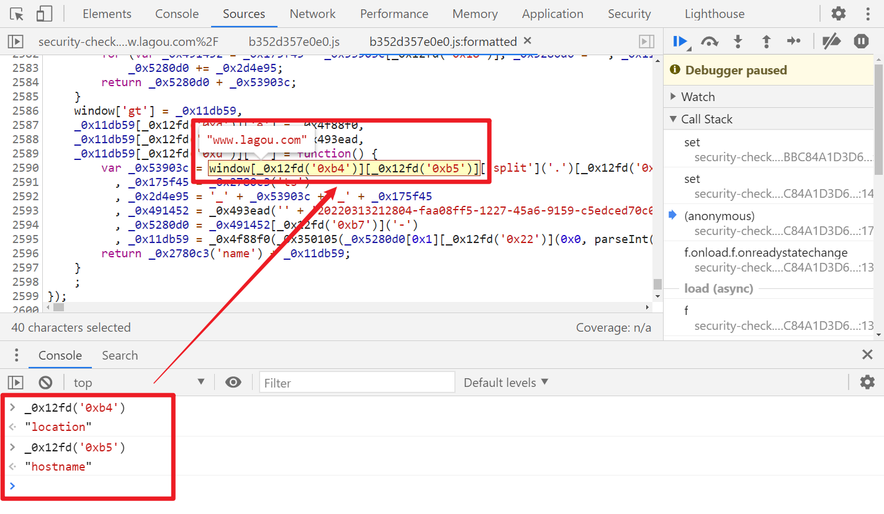Open the Lighthouse panel

click(x=715, y=14)
